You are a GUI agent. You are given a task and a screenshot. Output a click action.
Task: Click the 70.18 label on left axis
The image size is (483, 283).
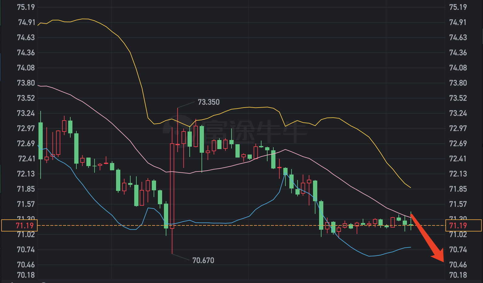pyautogui.click(x=26, y=275)
